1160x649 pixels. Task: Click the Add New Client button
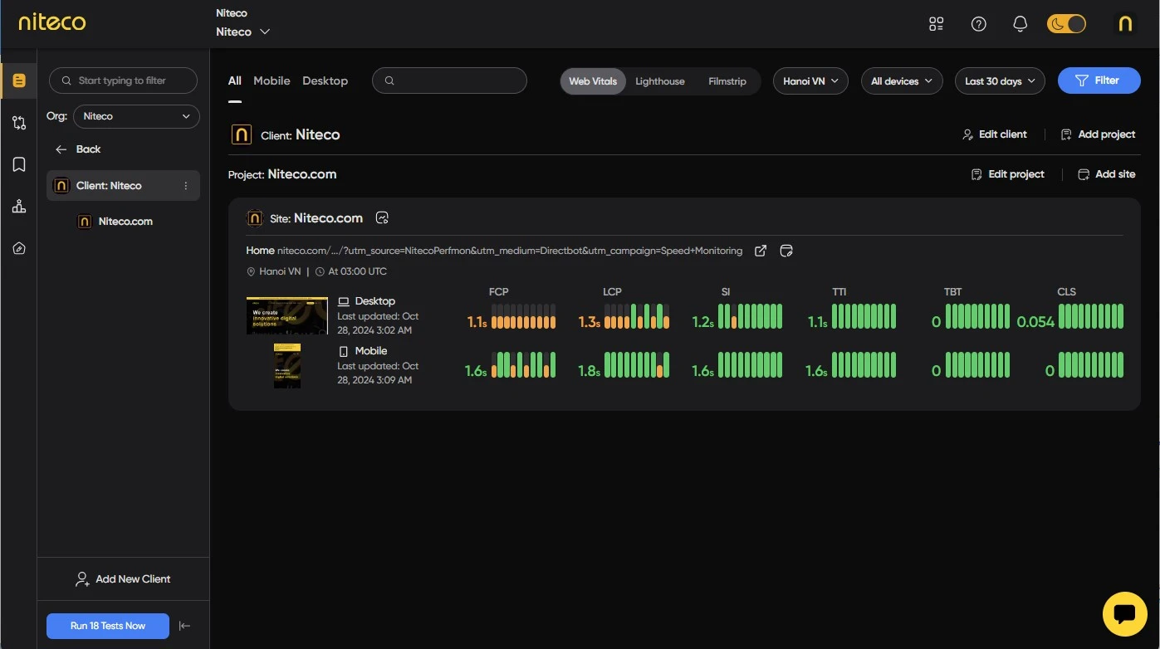click(123, 579)
